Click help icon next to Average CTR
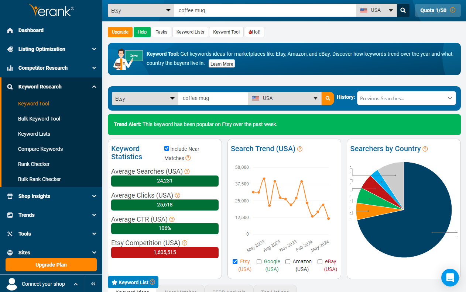Viewport: 466px width, 292px height. point(172,219)
